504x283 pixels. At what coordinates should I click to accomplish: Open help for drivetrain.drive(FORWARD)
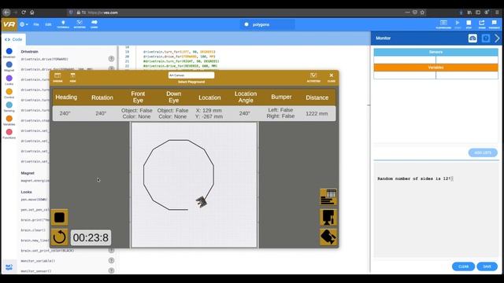pos(111,59)
